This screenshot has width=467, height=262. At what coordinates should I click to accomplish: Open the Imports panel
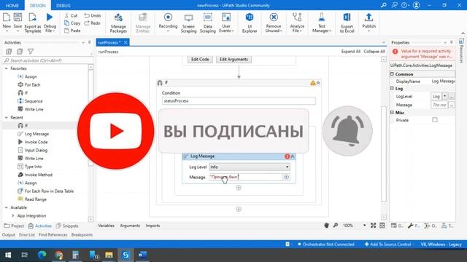coord(153,226)
